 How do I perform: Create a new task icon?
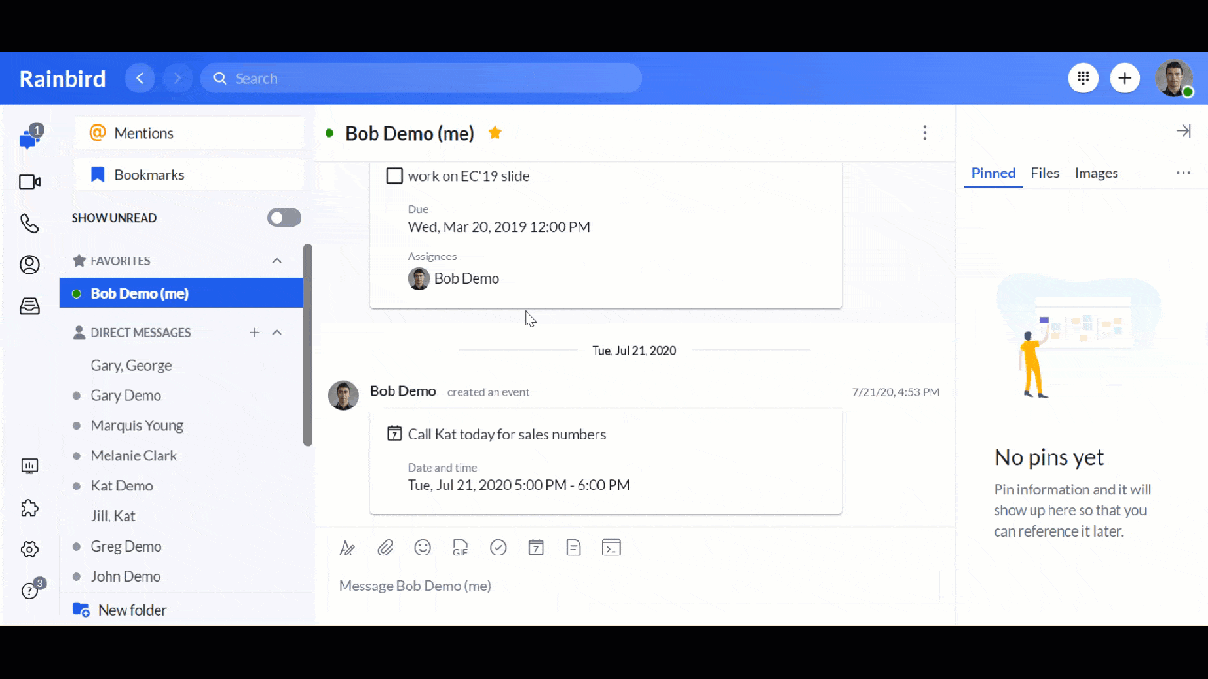pos(498,548)
